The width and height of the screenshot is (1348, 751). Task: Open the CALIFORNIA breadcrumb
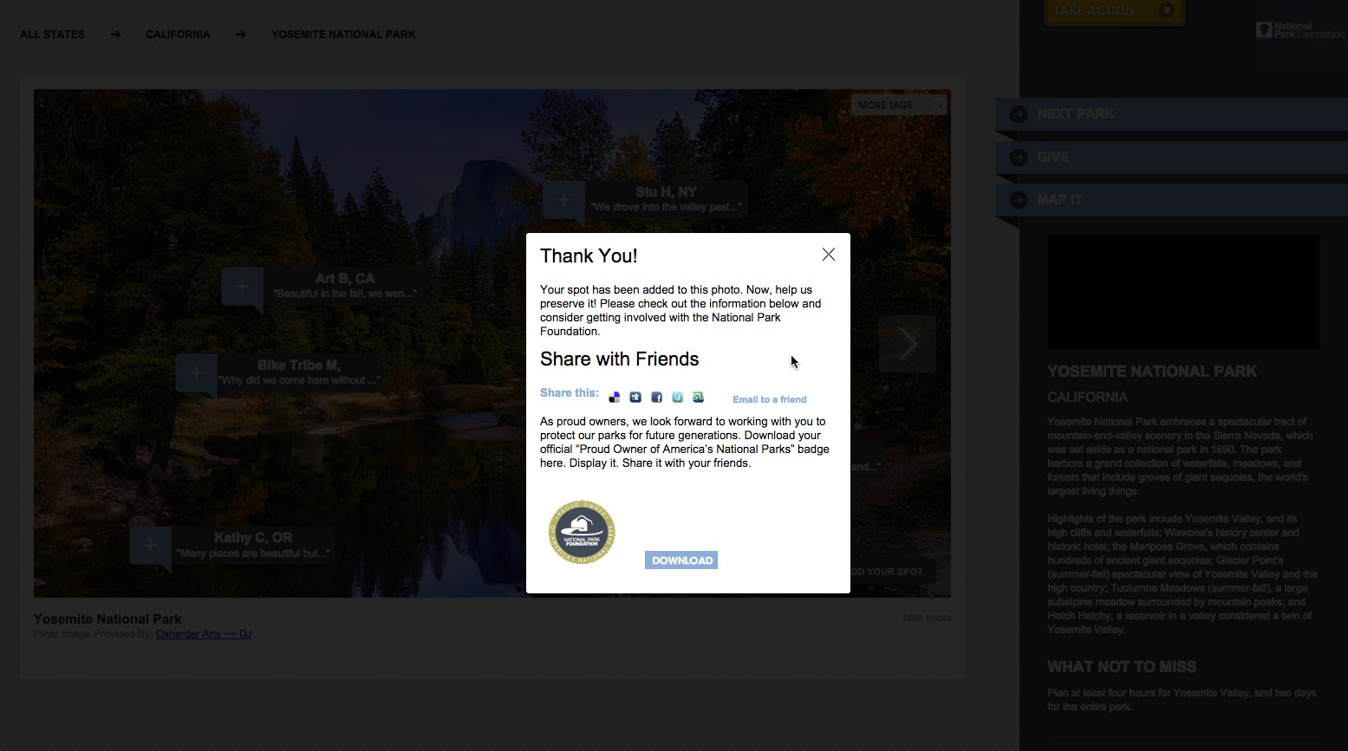pyautogui.click(x=178, y=35)
